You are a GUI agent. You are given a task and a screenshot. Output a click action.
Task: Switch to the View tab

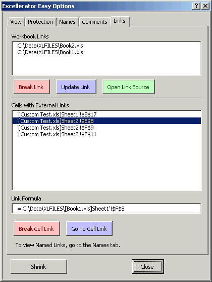pyautogui.click(x=16, y=22)
